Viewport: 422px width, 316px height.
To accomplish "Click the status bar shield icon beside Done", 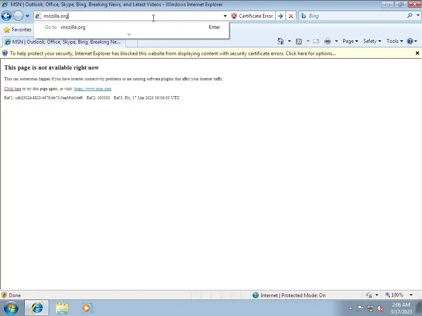I will point(4,295).
